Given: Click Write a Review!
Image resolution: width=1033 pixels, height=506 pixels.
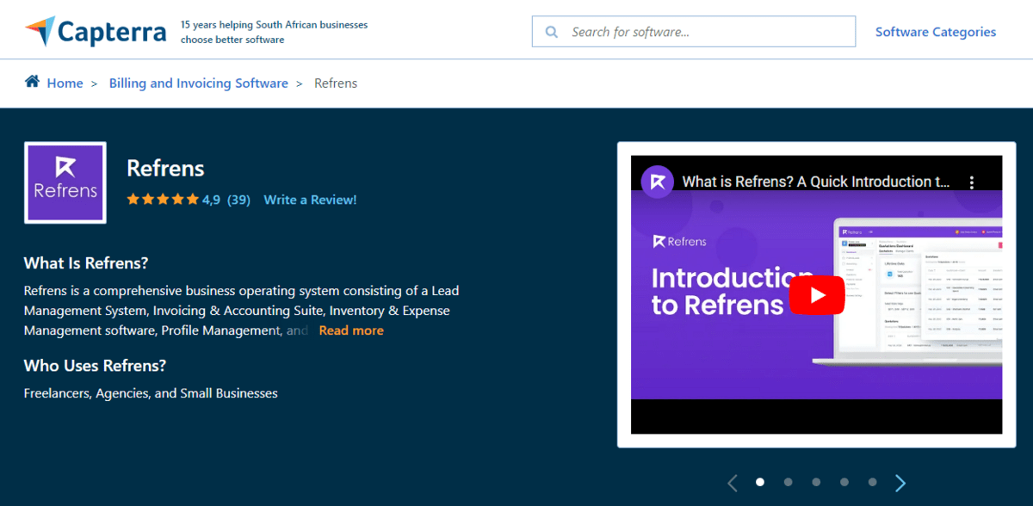Looking at the screenshot, I should tap(310, 199).
